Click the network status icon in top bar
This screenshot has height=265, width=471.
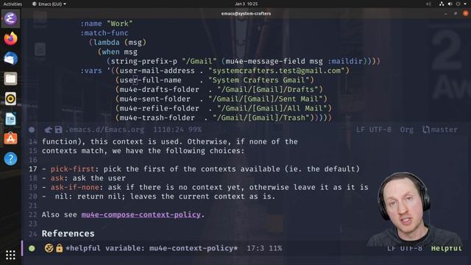[442, 4]
